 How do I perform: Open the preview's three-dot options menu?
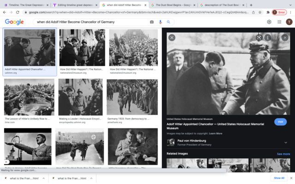tap(268, 38)
